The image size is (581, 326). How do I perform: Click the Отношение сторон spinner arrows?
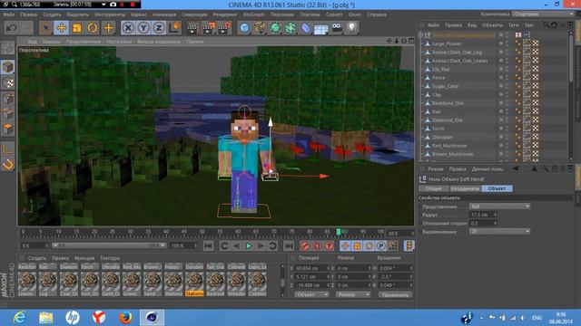[x=495, y=224]
